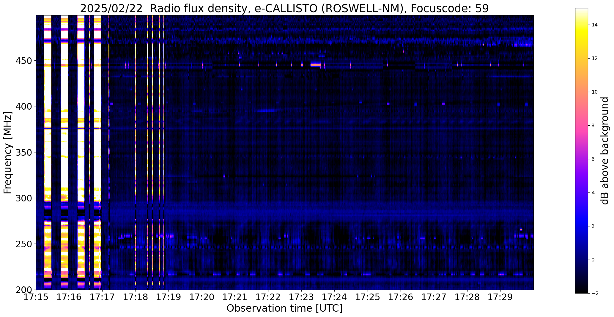Click the bright emission streak near 445 MHz at 17:23
The width and height of the screenshot is (614, 317).
[316, 64]
